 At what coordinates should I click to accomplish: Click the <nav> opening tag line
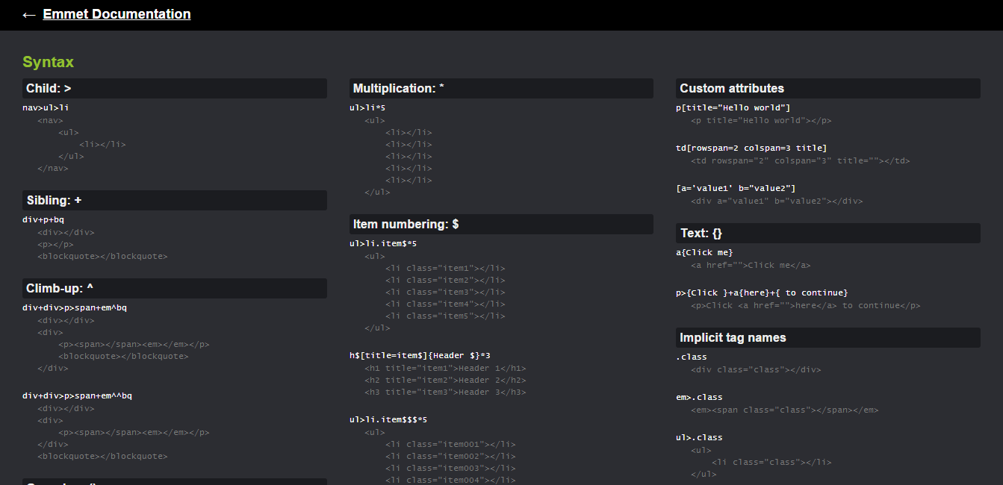coord(50,120)
